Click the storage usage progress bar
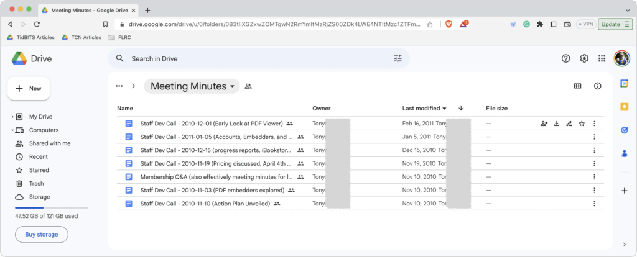637x257 pixels. coord(52,207)
